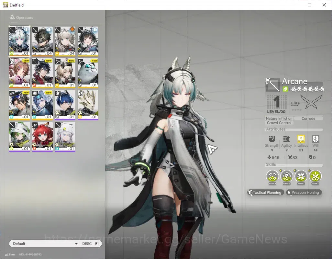Image resolution: width=332 pixels, height=259 pixels.
Task: Click the Corrode tag
Action: [x=308, y=118]
